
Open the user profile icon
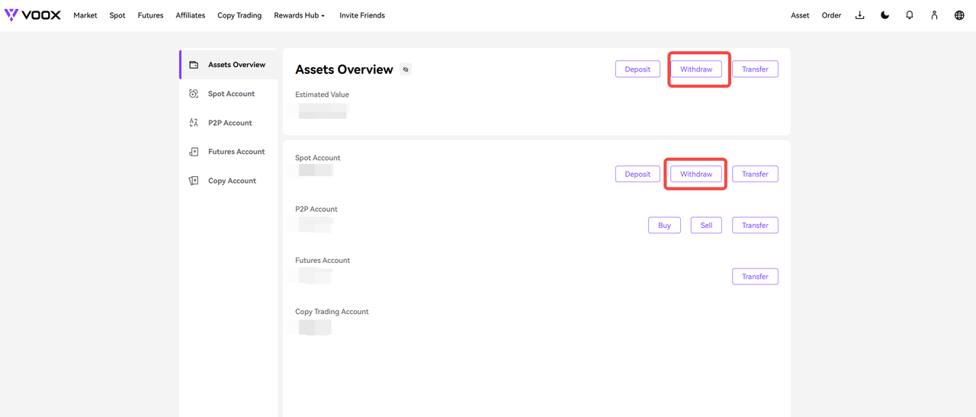click(934, 15)
